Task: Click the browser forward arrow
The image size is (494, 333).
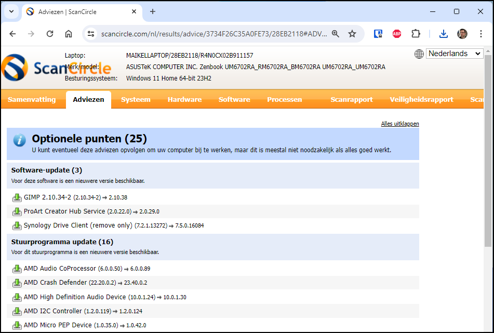Action: [31, 34]
